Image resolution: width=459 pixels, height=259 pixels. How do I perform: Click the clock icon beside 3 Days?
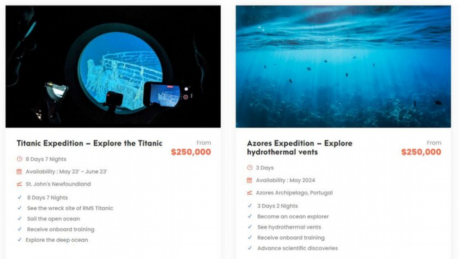(250, 168)
